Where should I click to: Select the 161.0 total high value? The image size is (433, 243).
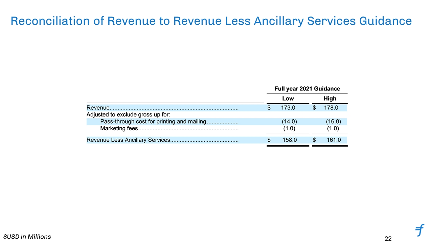tap(334, 140)
